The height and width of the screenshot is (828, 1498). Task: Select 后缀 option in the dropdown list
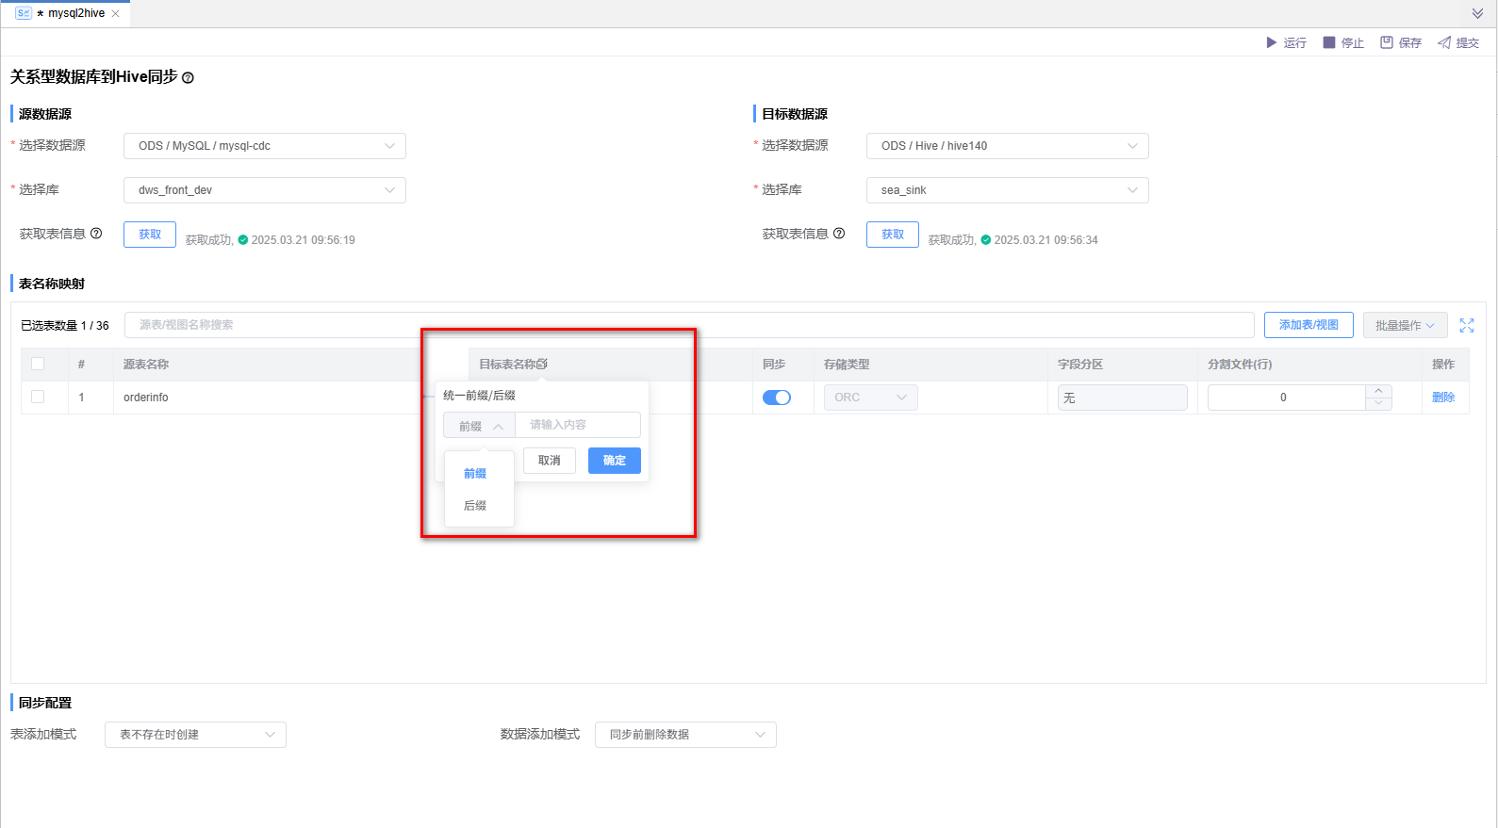(475, 506)
